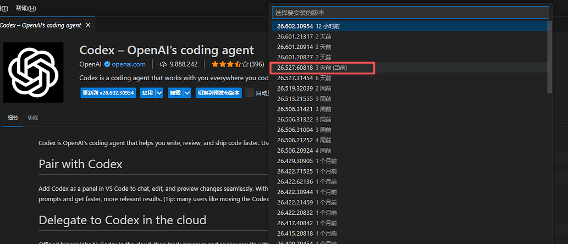The image size is (568, 244).
Task: Select version 26.513.21555
Action: pos(410,99)
